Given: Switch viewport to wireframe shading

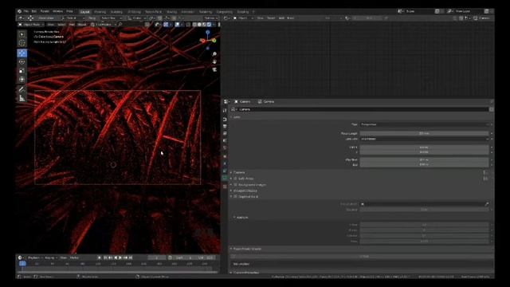Looking at the screenshot, I should pyautogui.click(x=194, y=25).
